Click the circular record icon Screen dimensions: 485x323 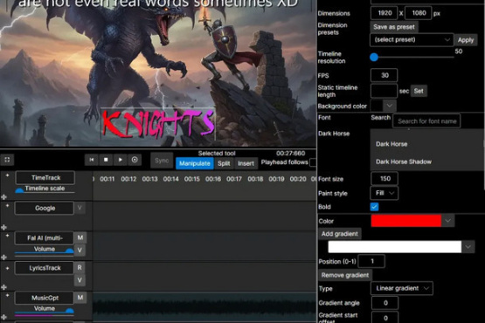click(135, 160)
